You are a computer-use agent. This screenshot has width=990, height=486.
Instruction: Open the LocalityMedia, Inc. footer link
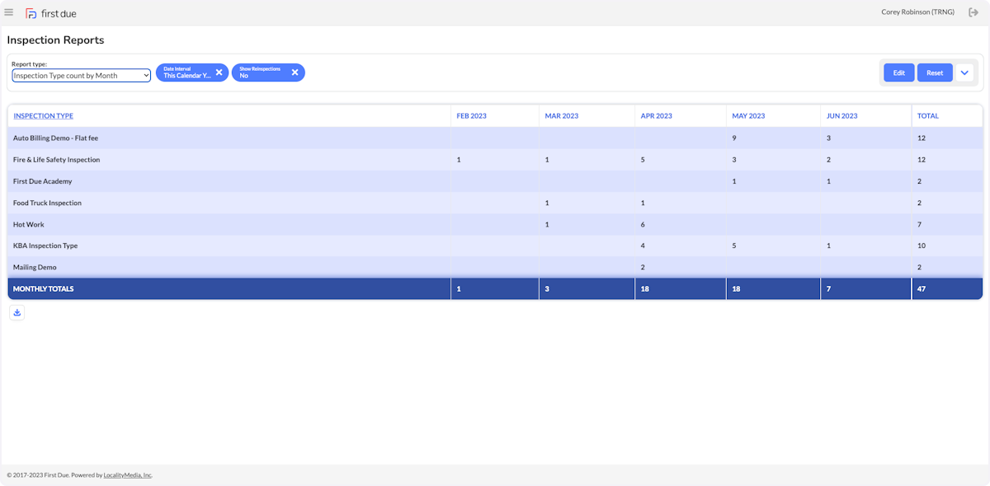coord(127,475)
